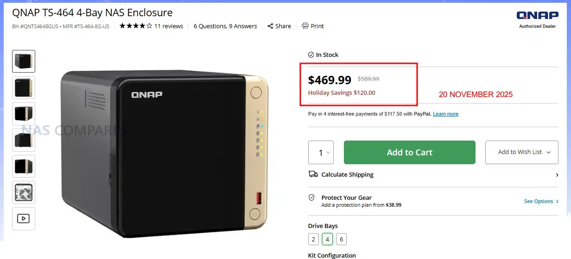Open the quantity dropdown

321,152
